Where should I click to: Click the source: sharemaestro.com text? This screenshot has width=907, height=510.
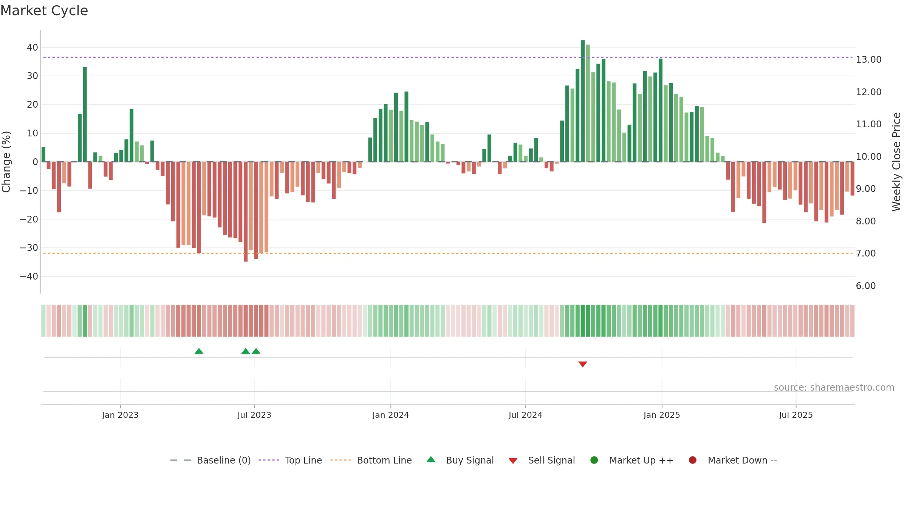834,388
